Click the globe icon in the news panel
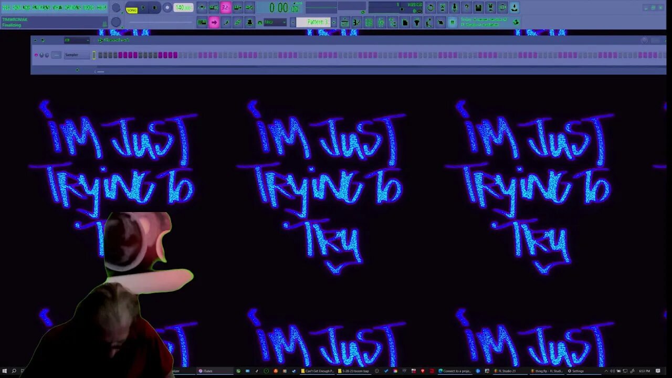 pos(516,22)
